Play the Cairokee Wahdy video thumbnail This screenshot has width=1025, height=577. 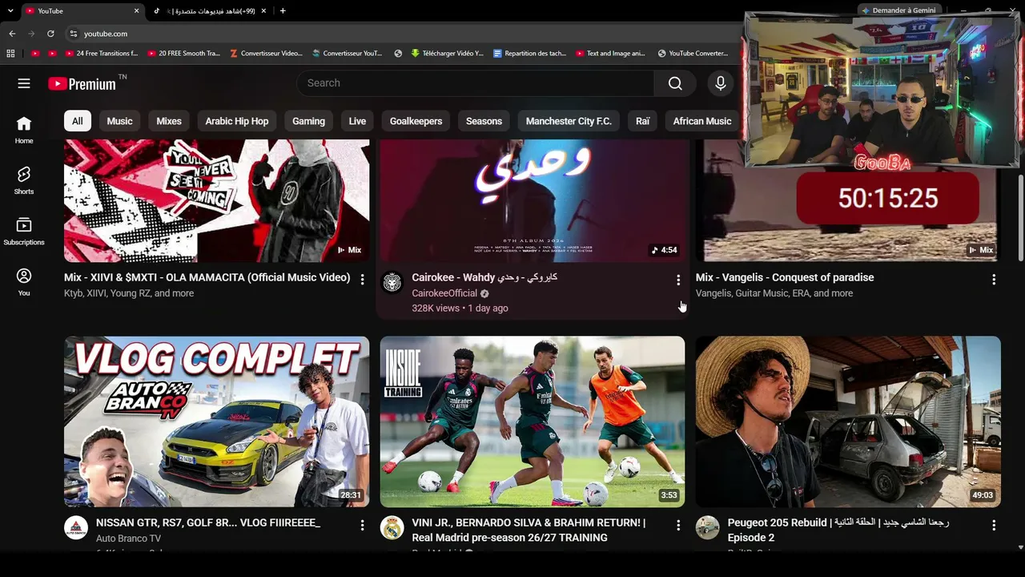(x=533, y=201)
